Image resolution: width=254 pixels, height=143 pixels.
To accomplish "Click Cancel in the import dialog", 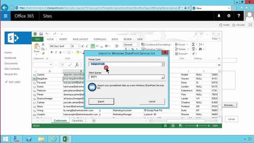I will click(152, 102).
